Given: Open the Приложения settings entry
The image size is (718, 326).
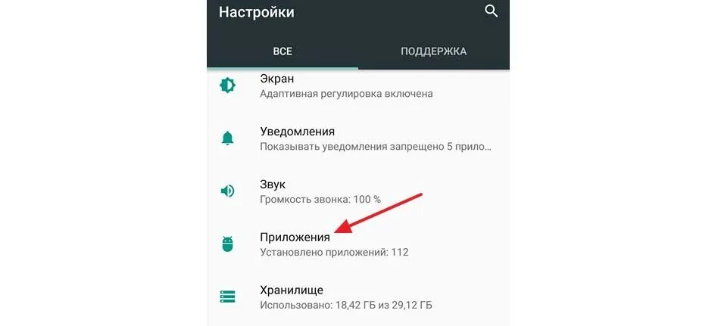Looking at the screenshot, I should (x=358, y=244).
